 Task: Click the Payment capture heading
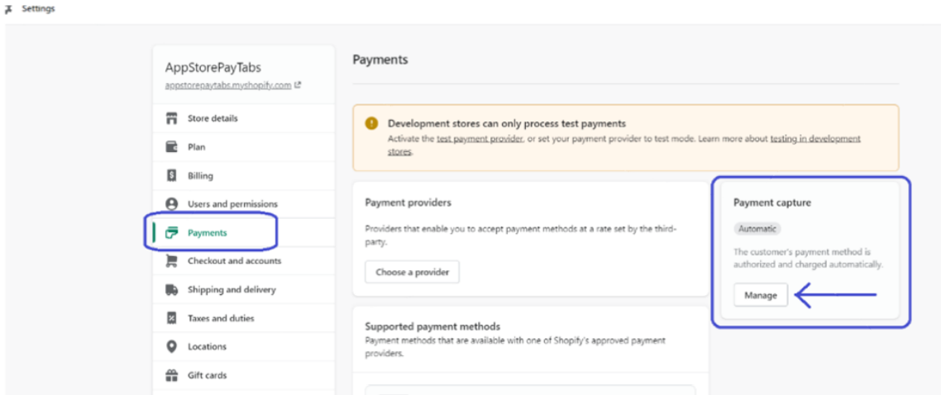pos(772,202)
